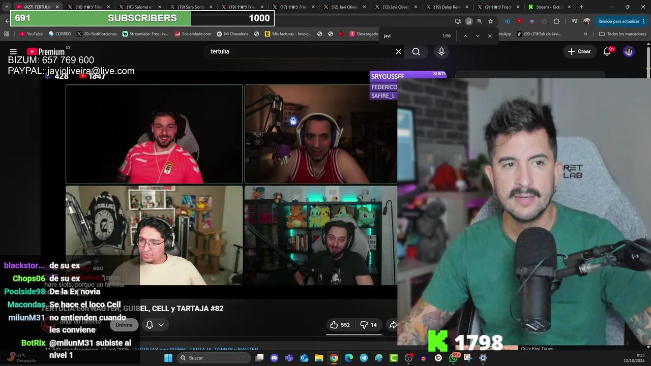
Task: Open Task View on the taskbar
Action: pos(259,358)
